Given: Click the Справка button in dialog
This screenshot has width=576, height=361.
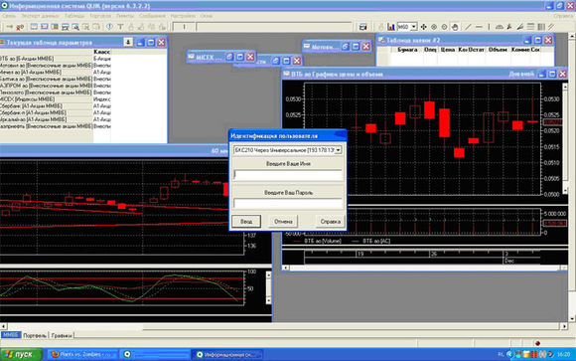Looking at the screenshot, I should point(330,222).
